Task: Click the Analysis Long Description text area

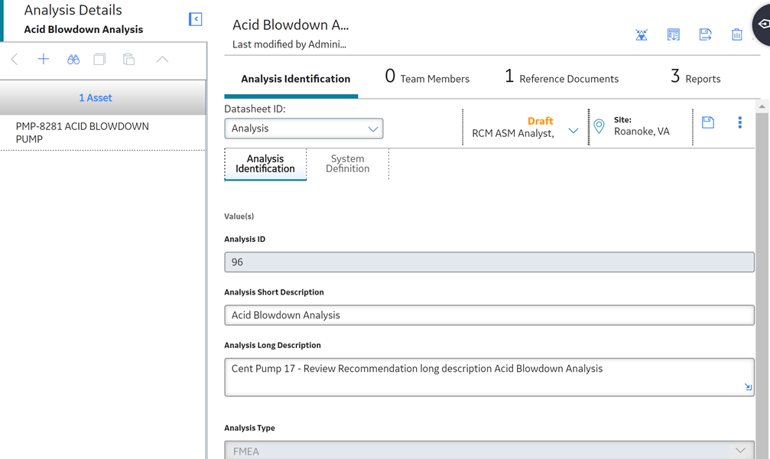Action: (x=489, y=377)
